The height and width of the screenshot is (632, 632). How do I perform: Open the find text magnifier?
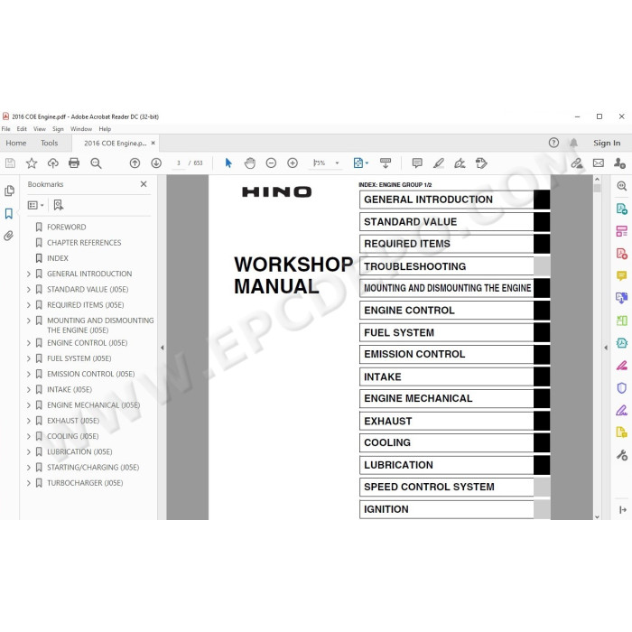click(96, 163)
